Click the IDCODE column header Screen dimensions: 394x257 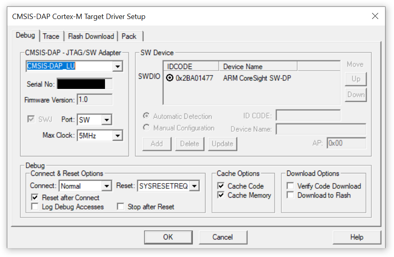(x=191, y=66)
